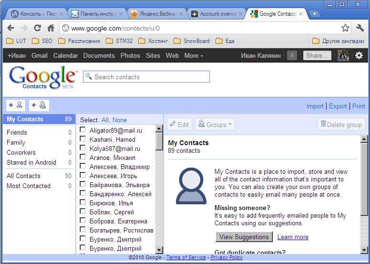
Task: Click the add new contact icon
Action: (x=16, y=105)
